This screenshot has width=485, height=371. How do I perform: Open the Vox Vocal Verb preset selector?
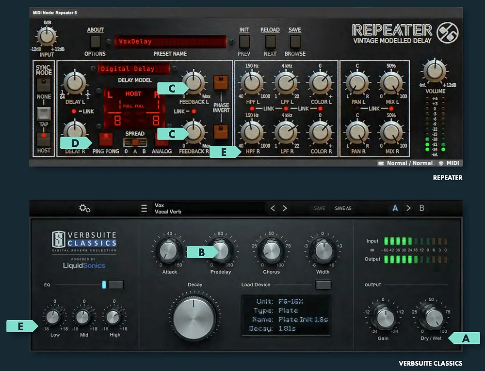209,208
